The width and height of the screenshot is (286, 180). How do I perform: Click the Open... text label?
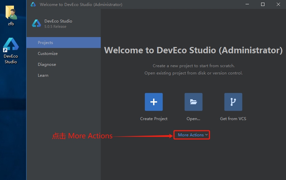[193, 119]
